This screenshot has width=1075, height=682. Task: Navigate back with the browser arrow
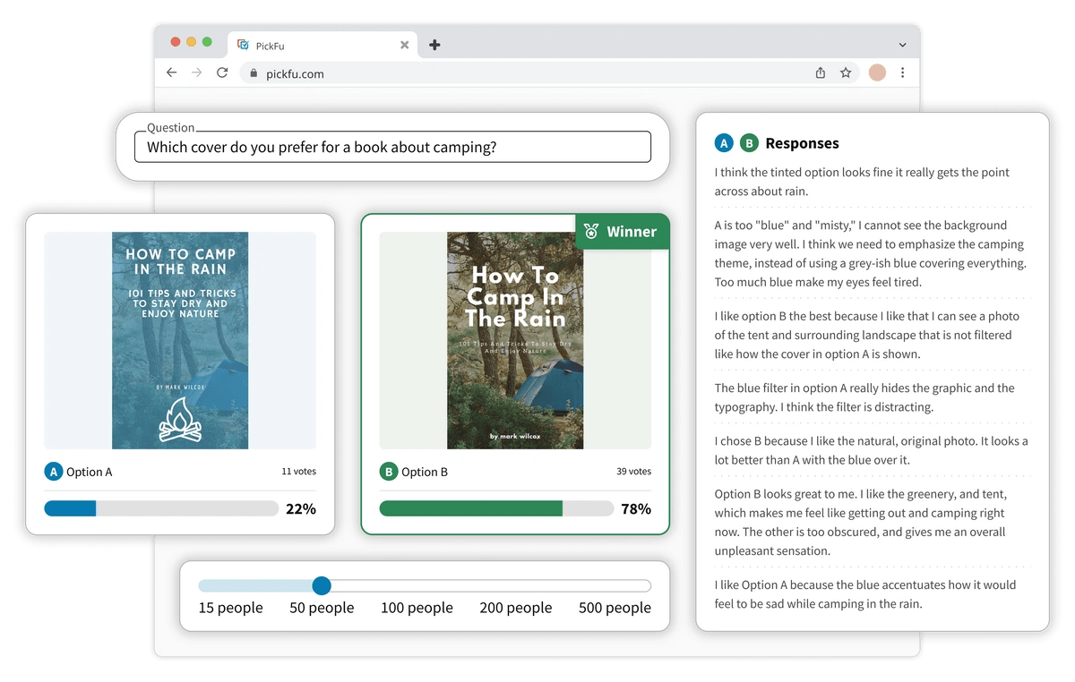click(x=171, y=72)
